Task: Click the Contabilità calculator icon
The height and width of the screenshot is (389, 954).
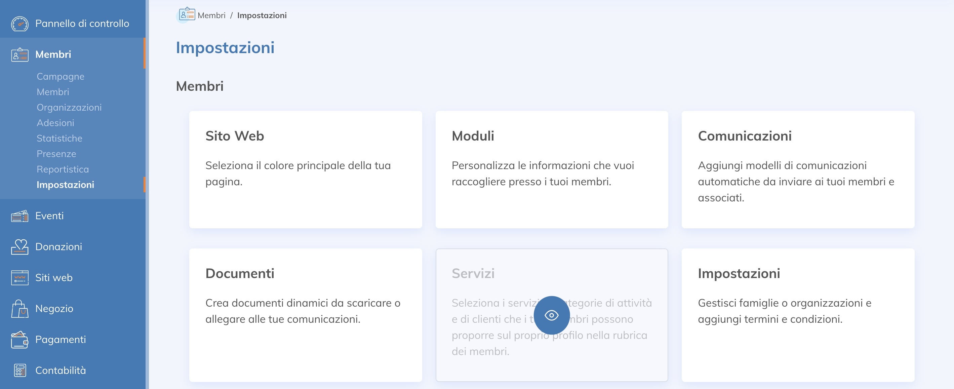Action: click(19, 371)
